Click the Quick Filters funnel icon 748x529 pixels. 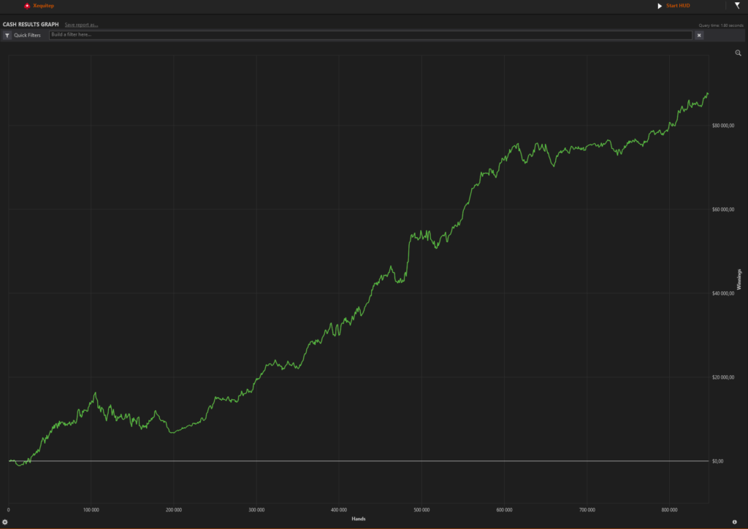click(7, 35)
